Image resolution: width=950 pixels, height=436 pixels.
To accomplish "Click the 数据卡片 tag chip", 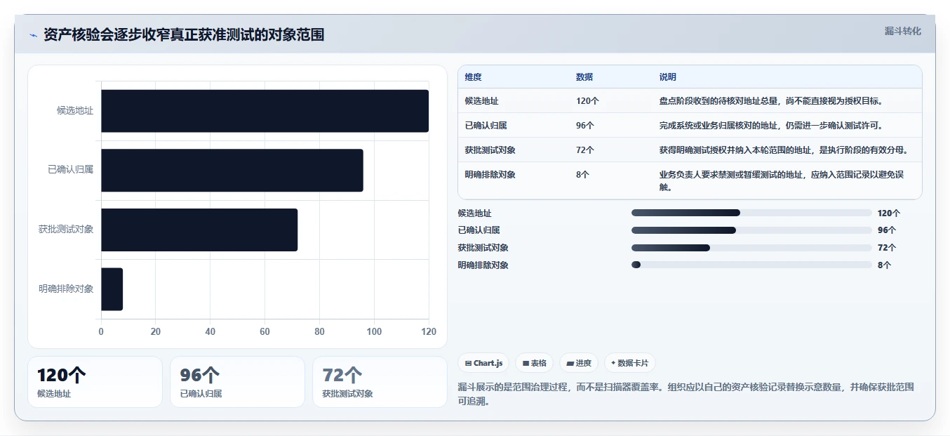I will point(629,363).
